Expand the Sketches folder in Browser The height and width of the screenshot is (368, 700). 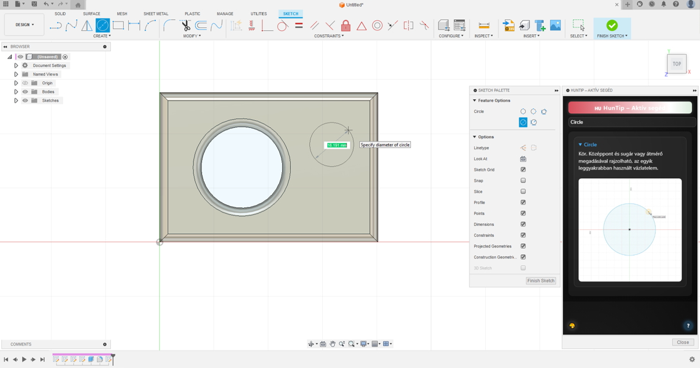(x=16, y=100)
